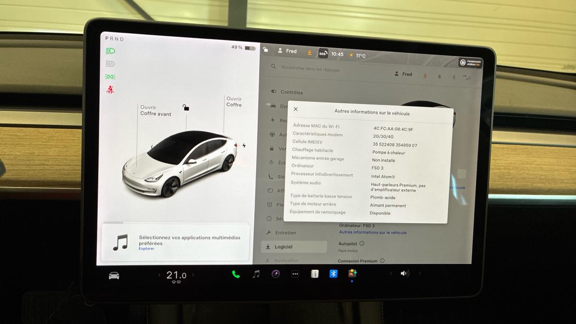Increase cabin temperature with right arrow

coord(193,275)
